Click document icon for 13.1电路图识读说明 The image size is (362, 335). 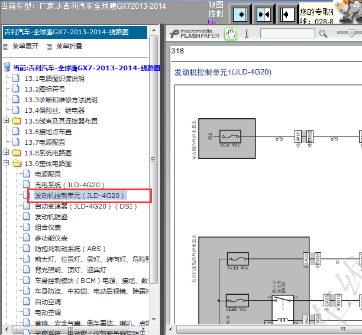(16, 78)
